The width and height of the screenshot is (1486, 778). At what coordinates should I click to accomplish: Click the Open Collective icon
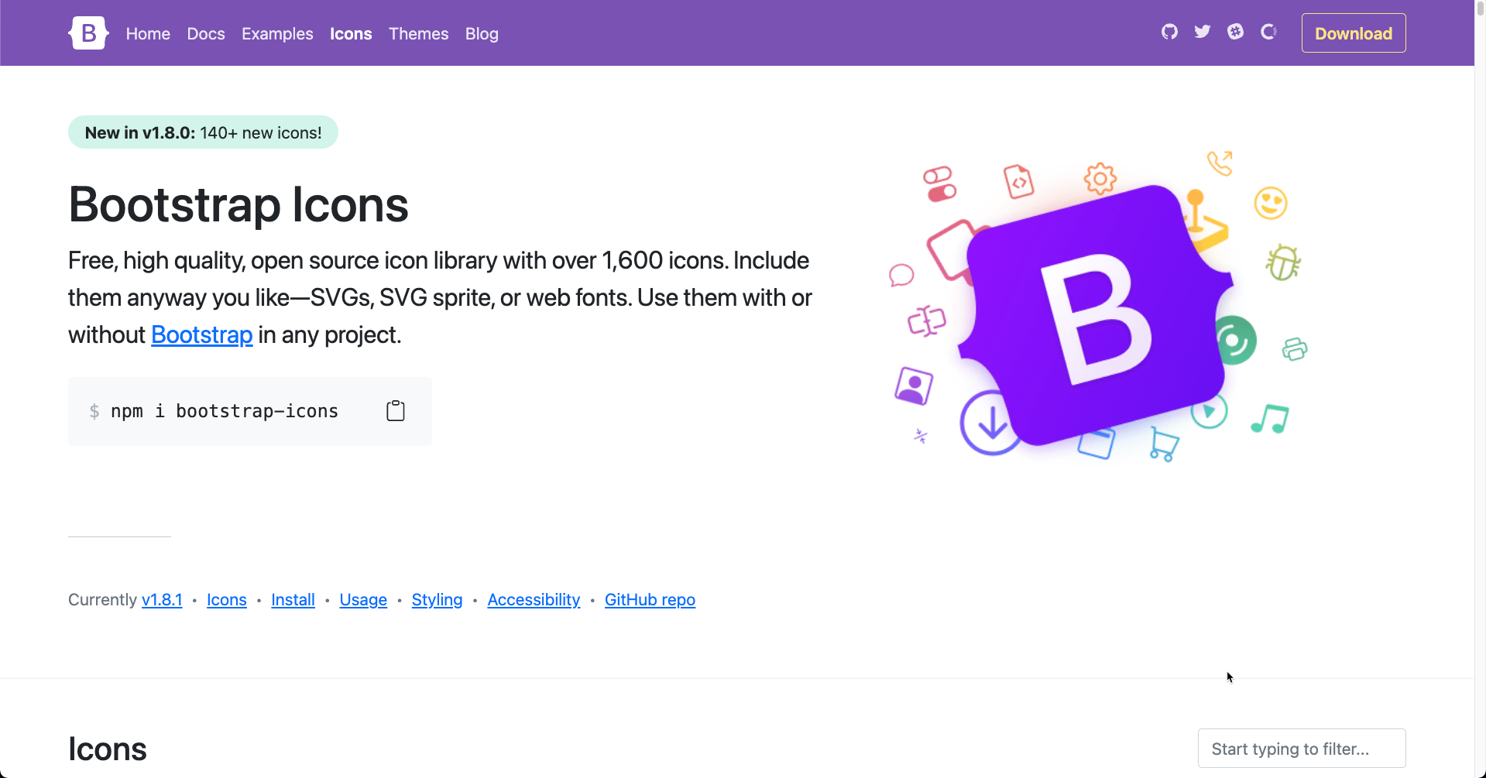point(1268,32)
